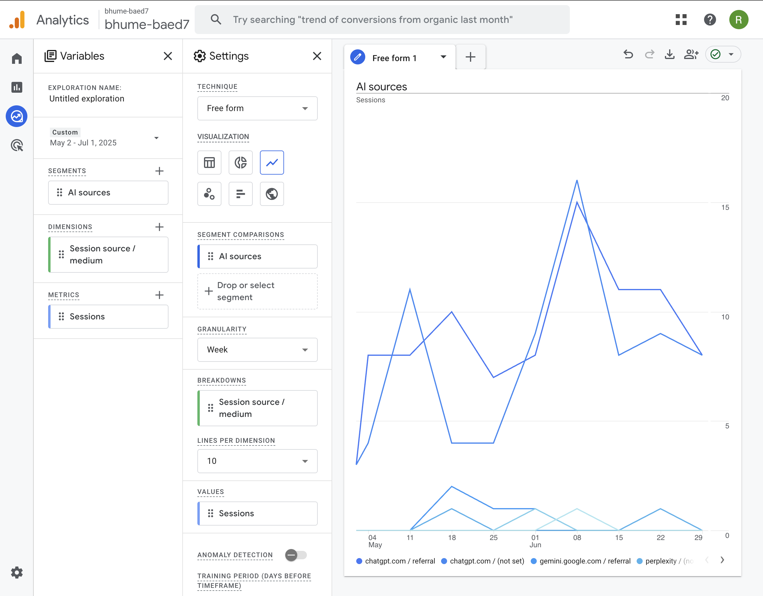
Task: Select the Geo map visualization
Action: tap(272, 194)
